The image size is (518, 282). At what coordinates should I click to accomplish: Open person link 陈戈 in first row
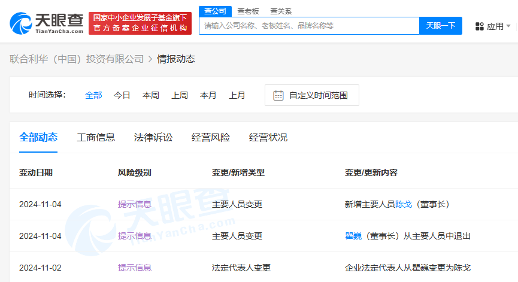pyautogui.click(x=404, y=204)
